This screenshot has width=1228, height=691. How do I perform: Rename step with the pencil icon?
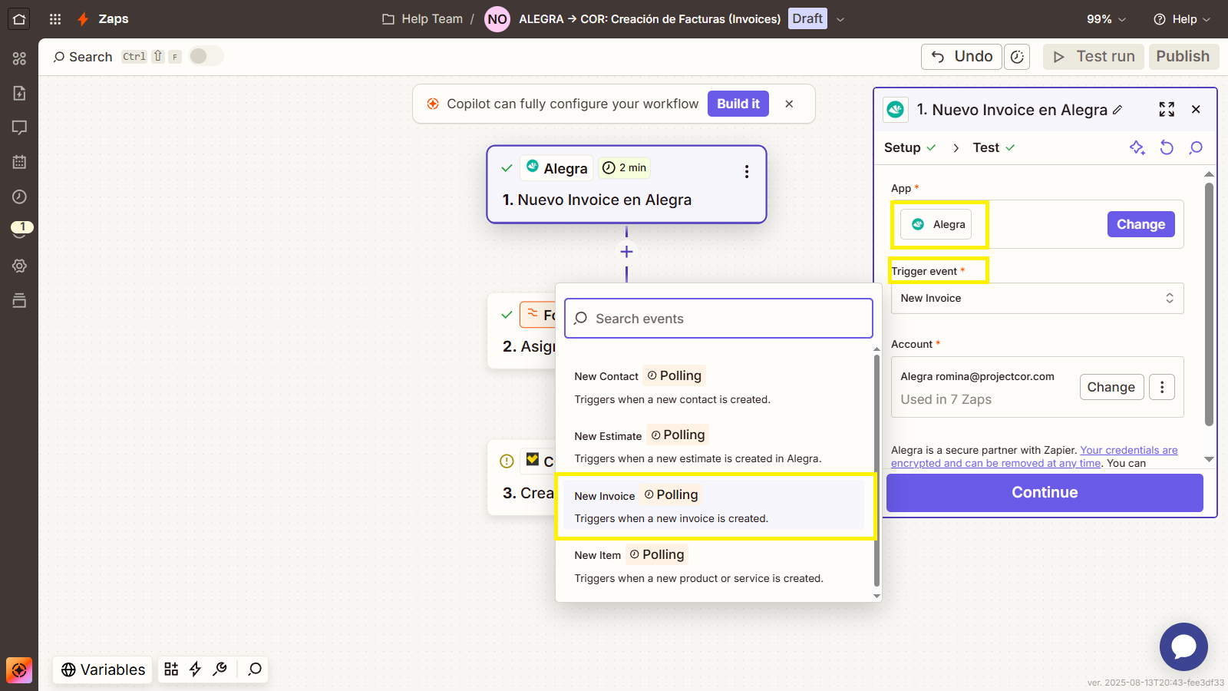coord(1117,110)
